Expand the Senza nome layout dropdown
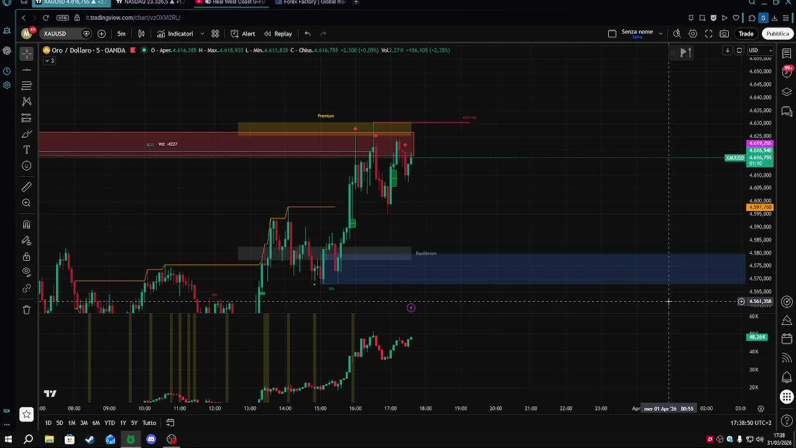This screenshot has height=448, width=796. [x=660, y=34]
